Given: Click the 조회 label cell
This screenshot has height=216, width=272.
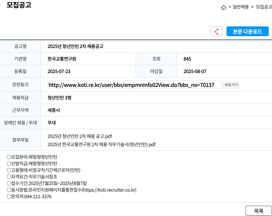Looking at the screenshot, I should (x=156, y=59).
